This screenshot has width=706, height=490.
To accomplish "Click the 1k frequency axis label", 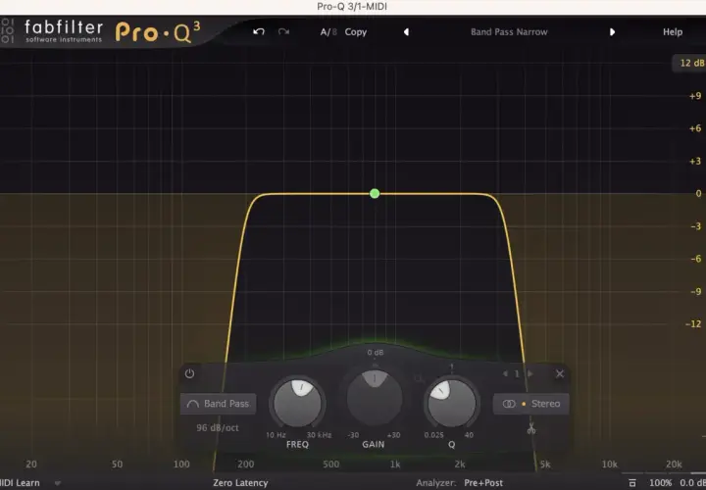I will pos(395,464).
